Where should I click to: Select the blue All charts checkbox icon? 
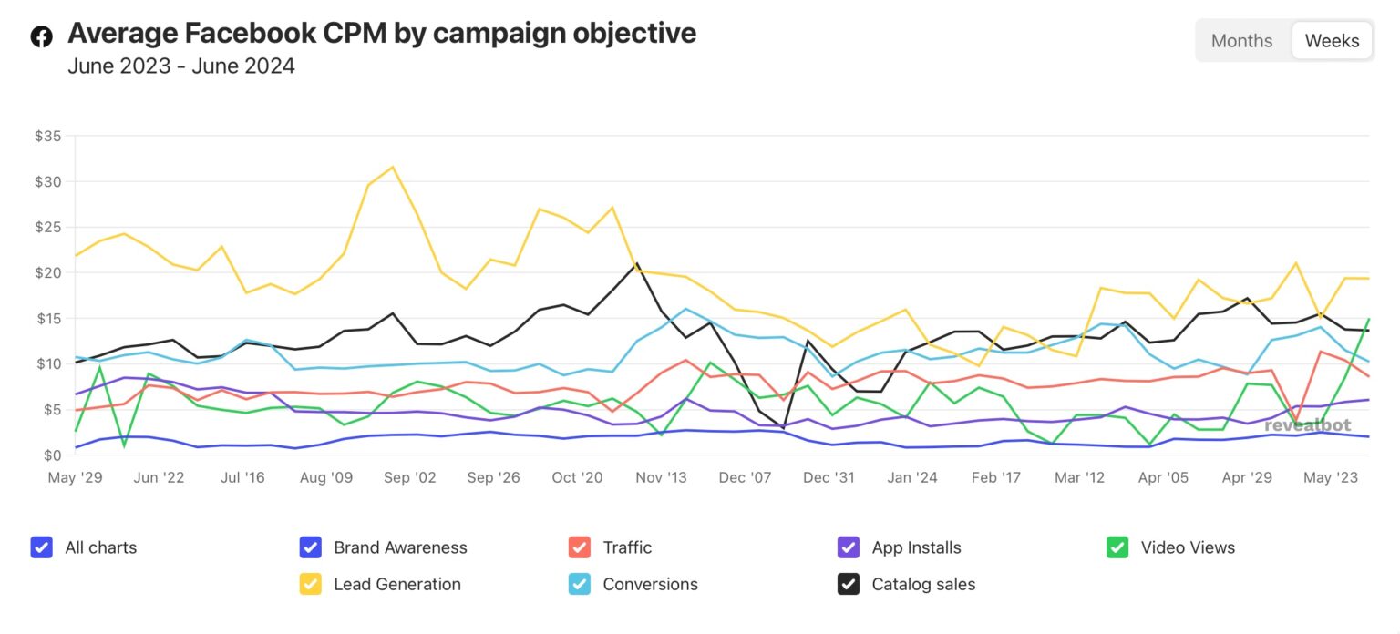tap(41, 547)
